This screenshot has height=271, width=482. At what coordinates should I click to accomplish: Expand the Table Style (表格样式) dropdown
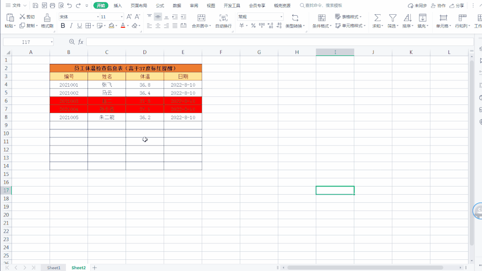point(360,17)
